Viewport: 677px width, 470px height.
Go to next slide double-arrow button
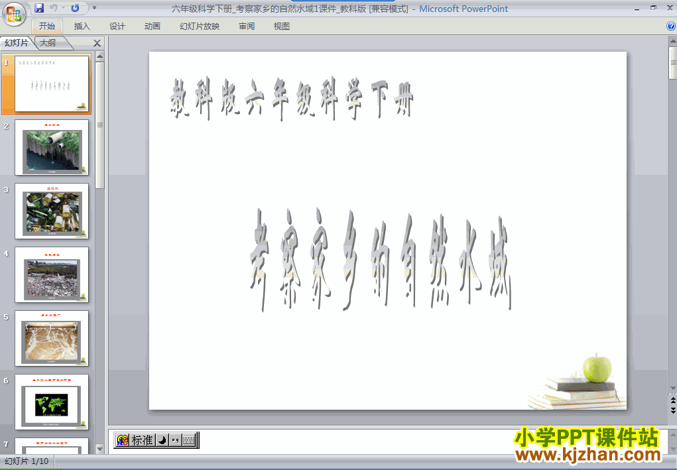click(672, 410)
